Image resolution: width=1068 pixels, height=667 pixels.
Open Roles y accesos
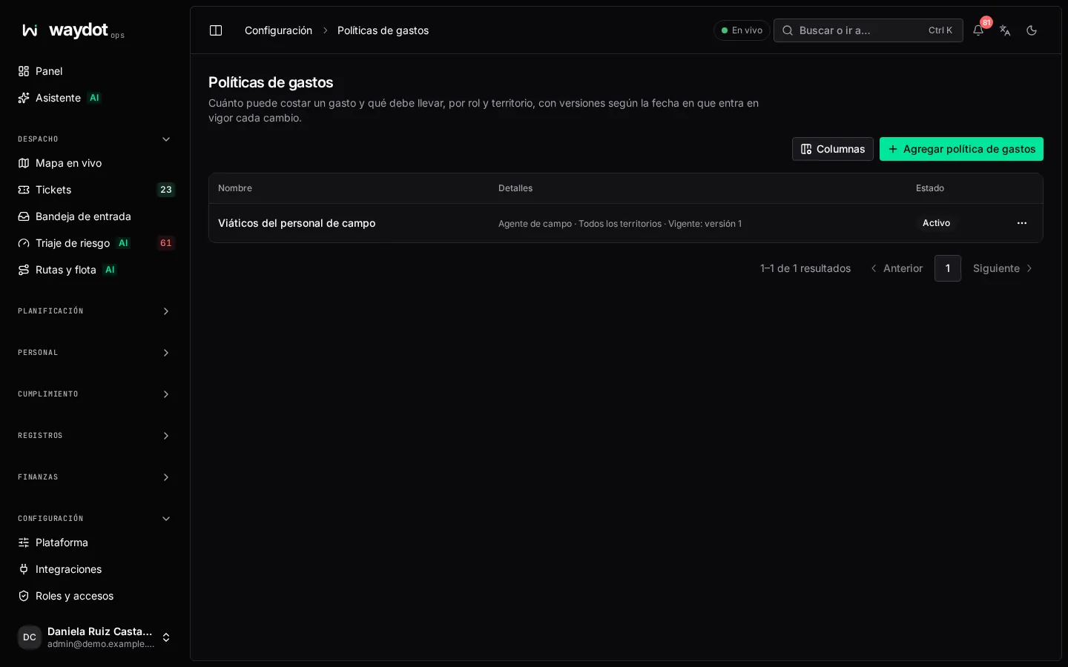95,596
